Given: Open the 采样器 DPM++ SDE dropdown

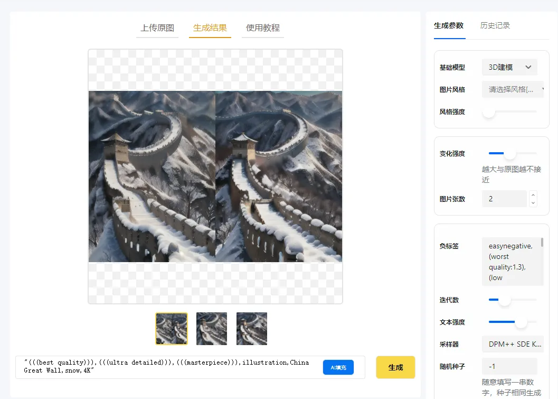Looking at the screenshot, I should (x=513, y=344).
